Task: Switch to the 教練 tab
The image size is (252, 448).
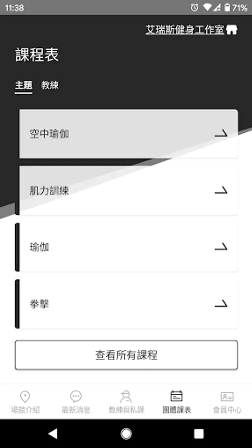Action: pyautogui.click(x=50, y=85)
